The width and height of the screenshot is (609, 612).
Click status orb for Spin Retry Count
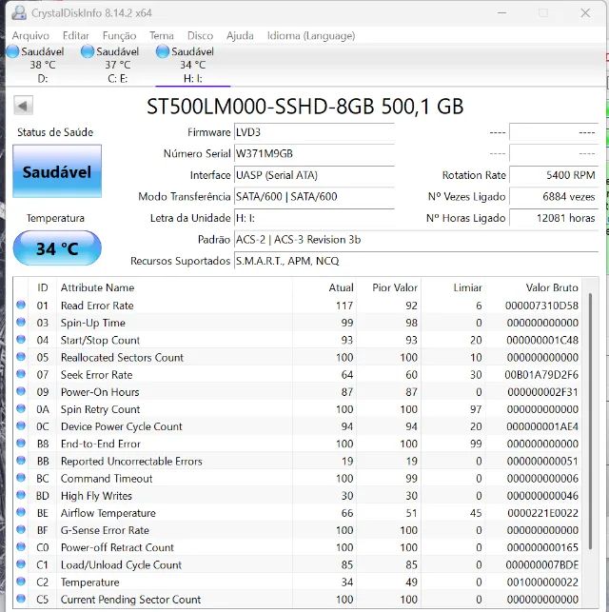21,408
